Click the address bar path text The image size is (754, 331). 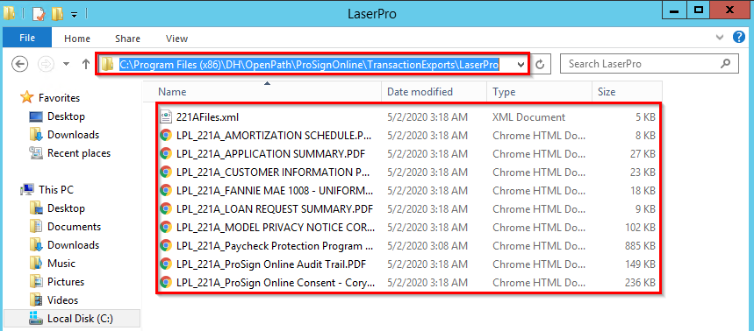pos(309,64)
